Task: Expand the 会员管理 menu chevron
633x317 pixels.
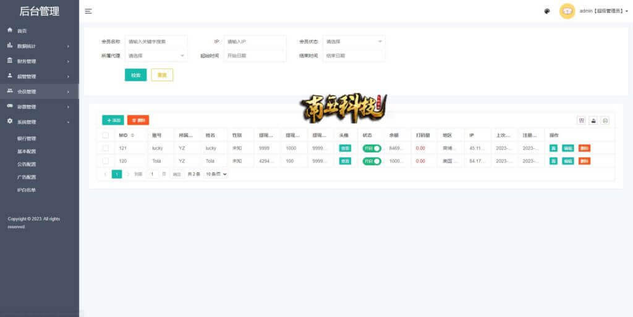Action: (x=68, y=91)
